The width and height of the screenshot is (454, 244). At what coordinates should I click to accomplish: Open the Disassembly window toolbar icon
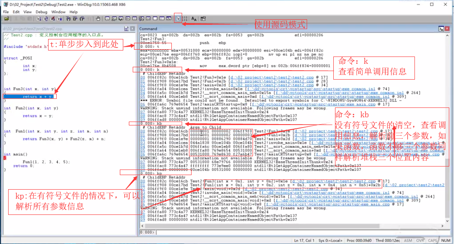pos(148,18)
